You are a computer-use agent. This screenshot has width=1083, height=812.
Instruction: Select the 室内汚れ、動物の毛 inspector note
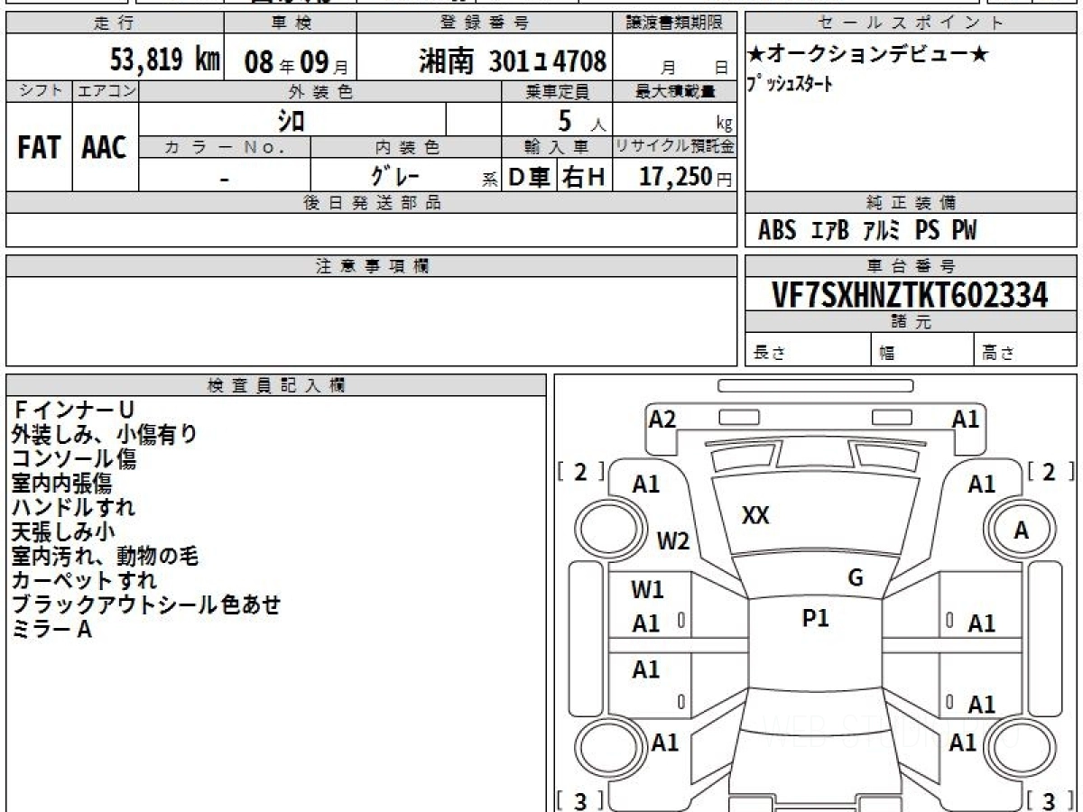[105, 556]
